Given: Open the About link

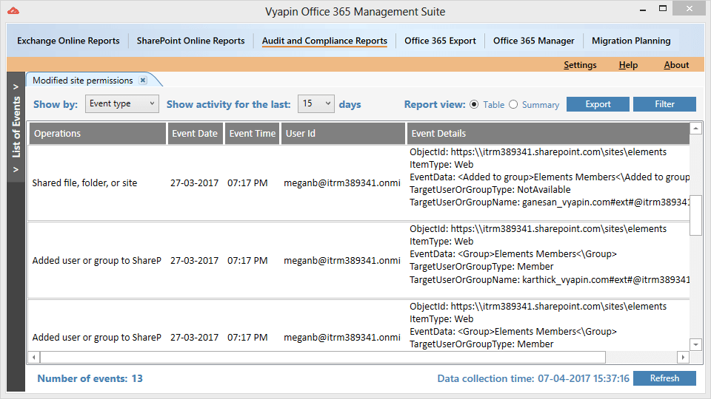Looking at the screenshot, I should 676,65.
